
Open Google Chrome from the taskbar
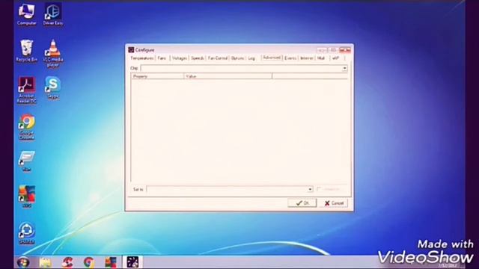point(88,262)
